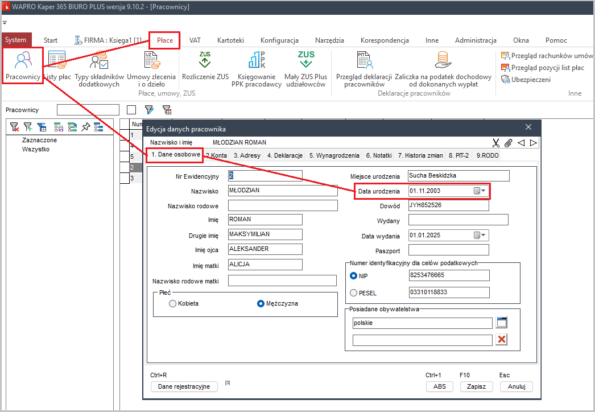
Task: Open citizenship list button next to polskie
Action: pyautogui.click(x=501, y=323)
